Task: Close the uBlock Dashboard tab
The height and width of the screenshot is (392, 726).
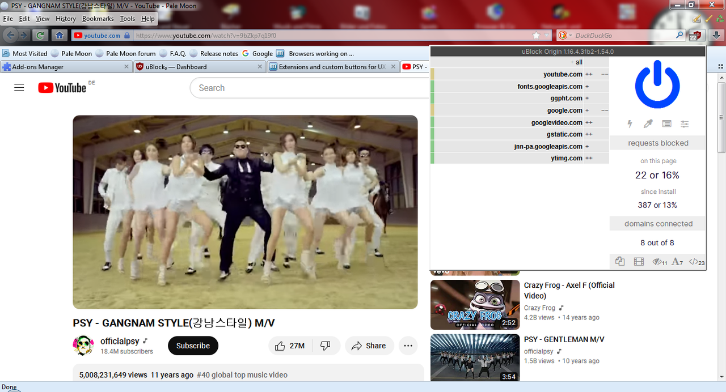Action: point(260,67)
